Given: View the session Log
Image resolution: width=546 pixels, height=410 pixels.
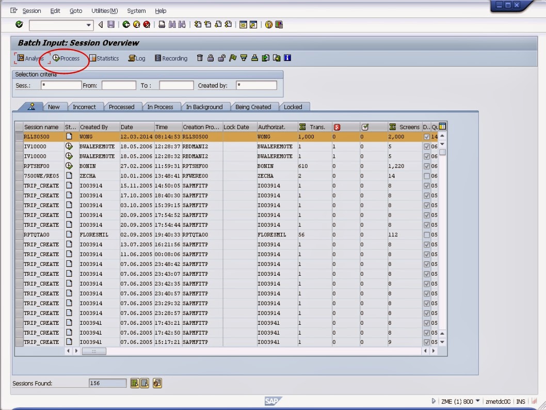Looking at the screenshot, I should coord(136,58).
